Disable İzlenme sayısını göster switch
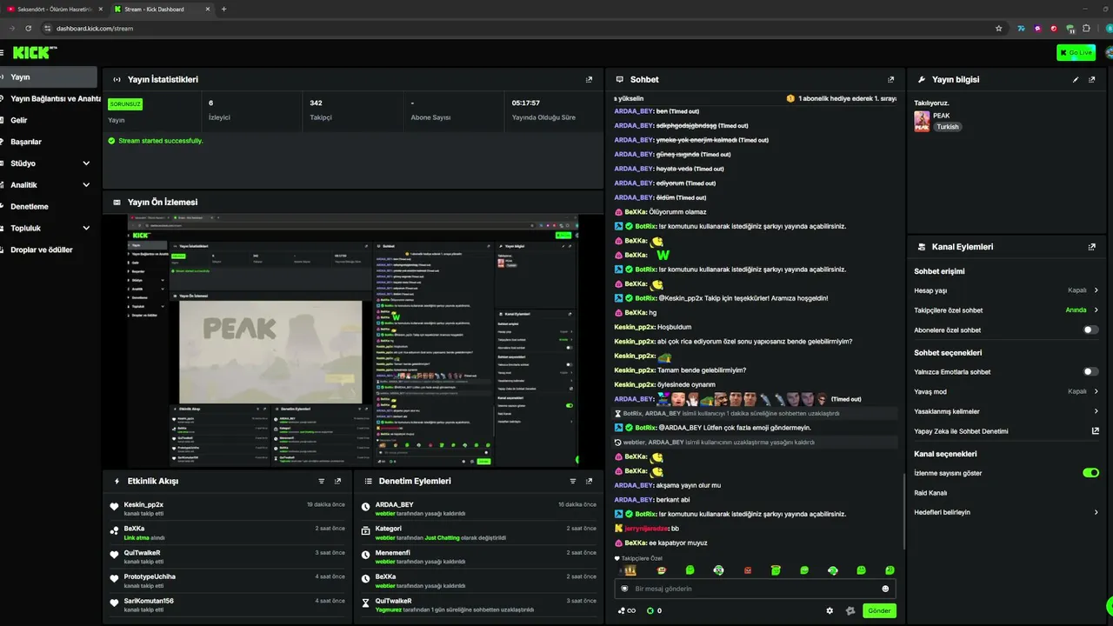Viewport: 1113px width, 626px height. [x=1090, y=473]
